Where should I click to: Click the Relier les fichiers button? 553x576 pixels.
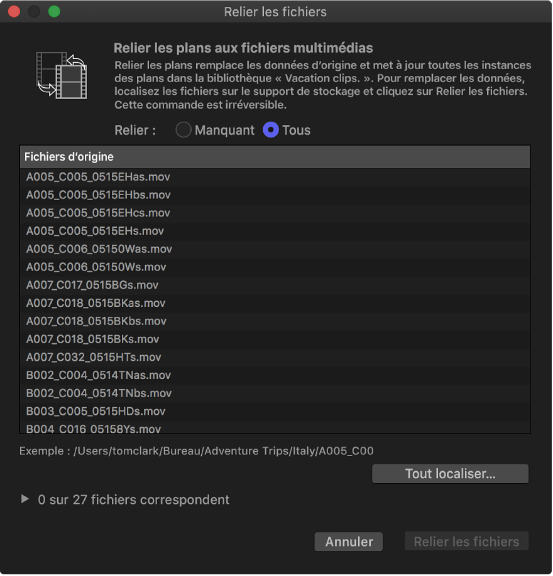click(x=466, y=541)
